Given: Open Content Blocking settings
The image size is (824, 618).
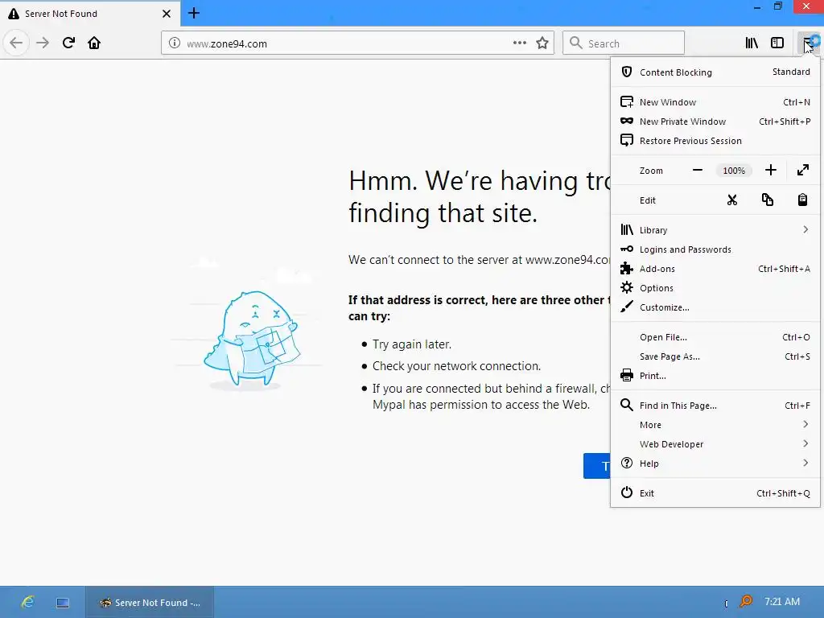Looking at the screenshot, I should tap(715, 72).
